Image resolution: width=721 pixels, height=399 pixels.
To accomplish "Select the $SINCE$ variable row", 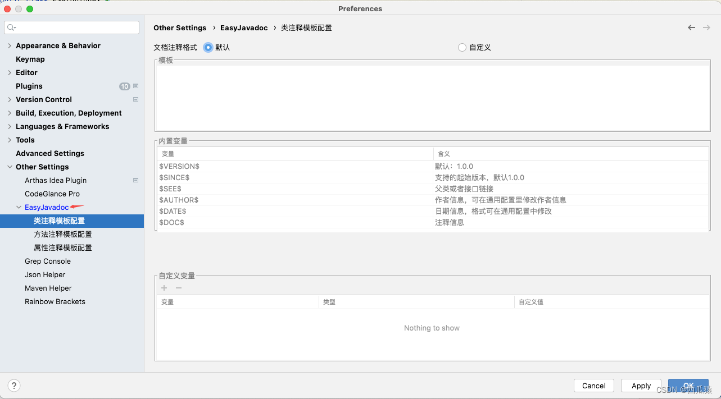I will (x=433, y=177).
